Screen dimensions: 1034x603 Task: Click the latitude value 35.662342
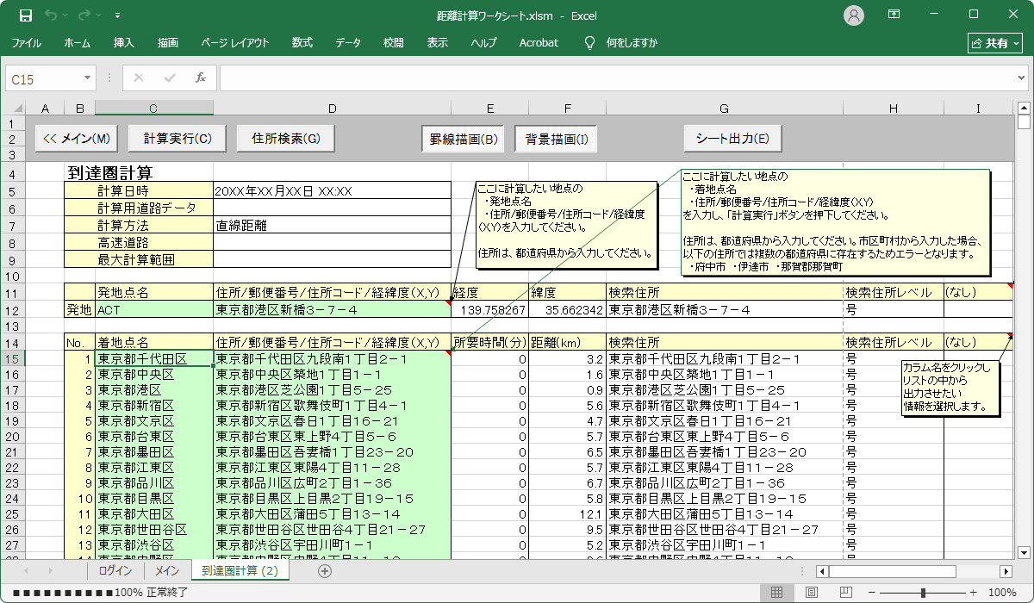point(568,309)
